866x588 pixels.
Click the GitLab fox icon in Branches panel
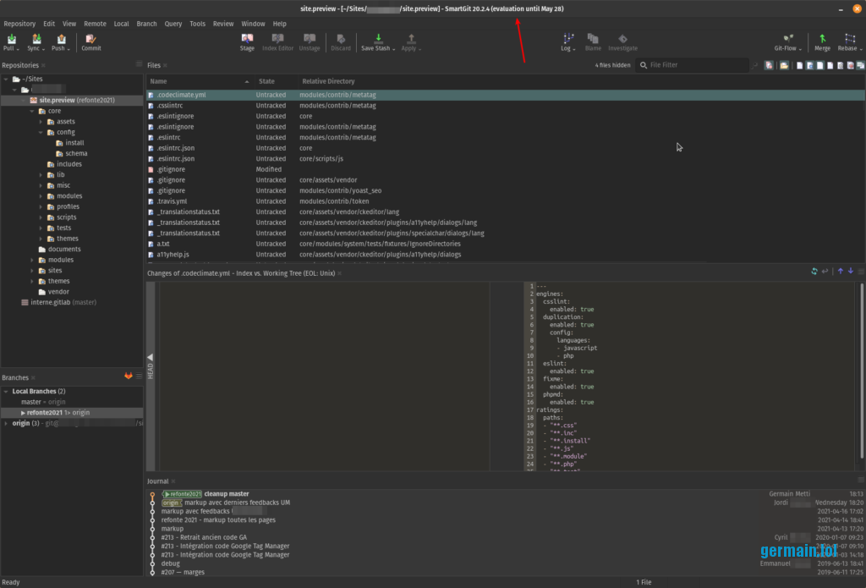[129, 376]
